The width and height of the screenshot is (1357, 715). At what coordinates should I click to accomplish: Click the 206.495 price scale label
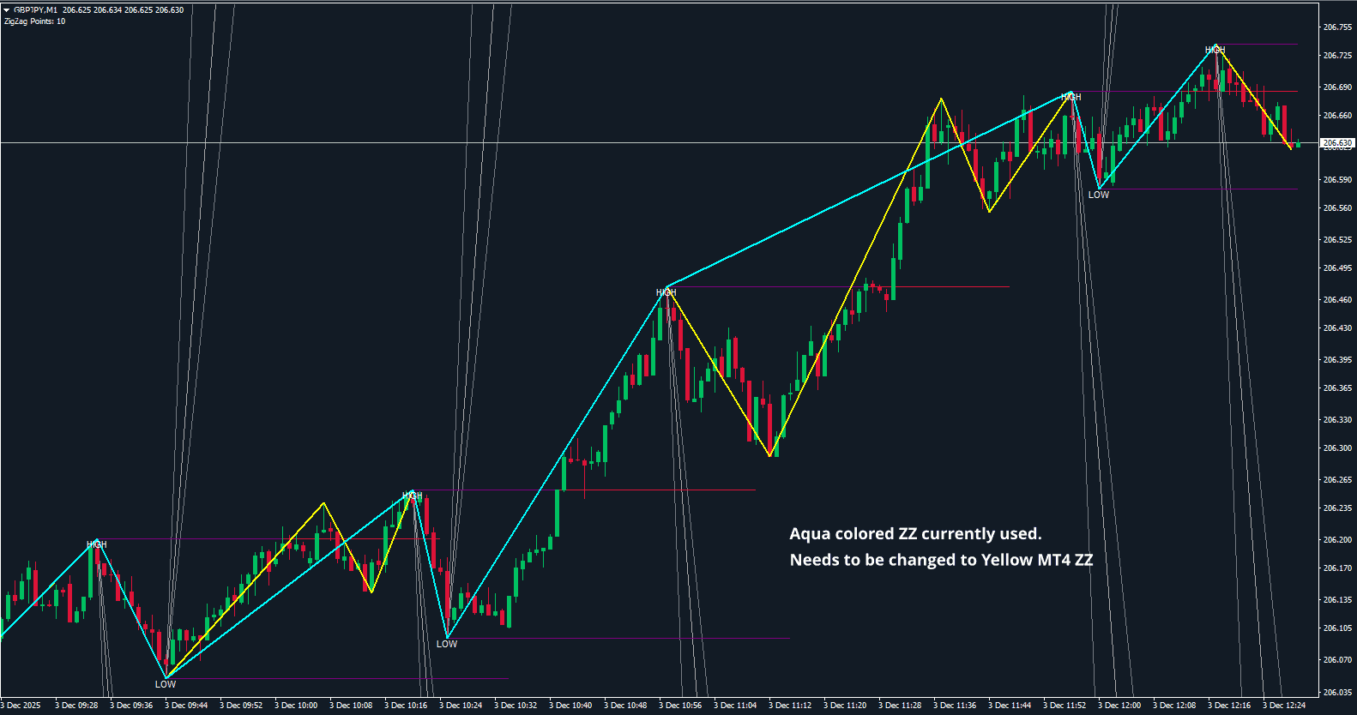(x=1337, y=268)
